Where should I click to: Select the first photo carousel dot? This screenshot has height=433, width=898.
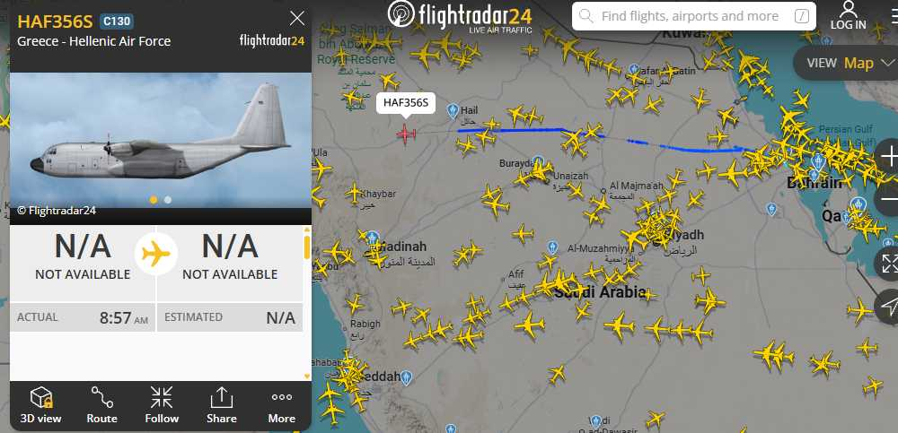pos(154,200)
